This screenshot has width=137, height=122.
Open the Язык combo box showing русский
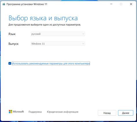coord(58,34)
